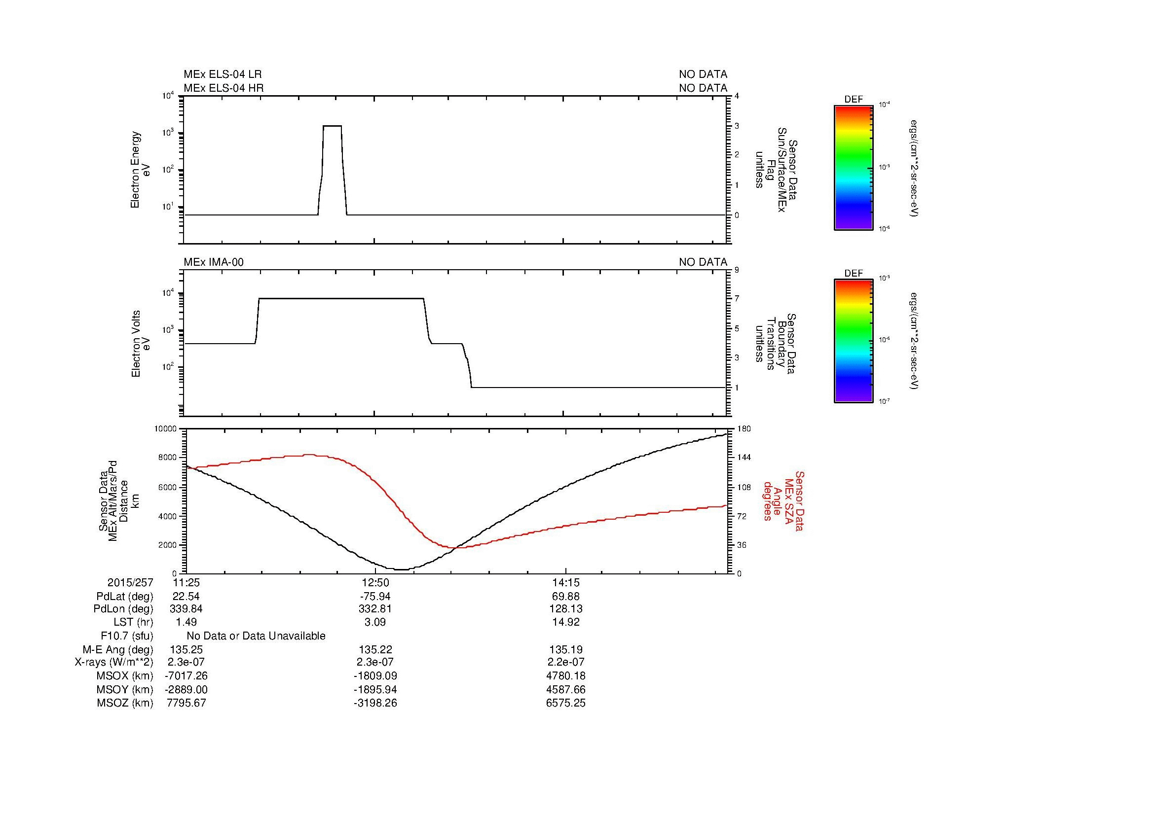Click the flat top of the flag pulse in the ELS plot
This screenshot has height=815, width=1154.
(332, 126)
